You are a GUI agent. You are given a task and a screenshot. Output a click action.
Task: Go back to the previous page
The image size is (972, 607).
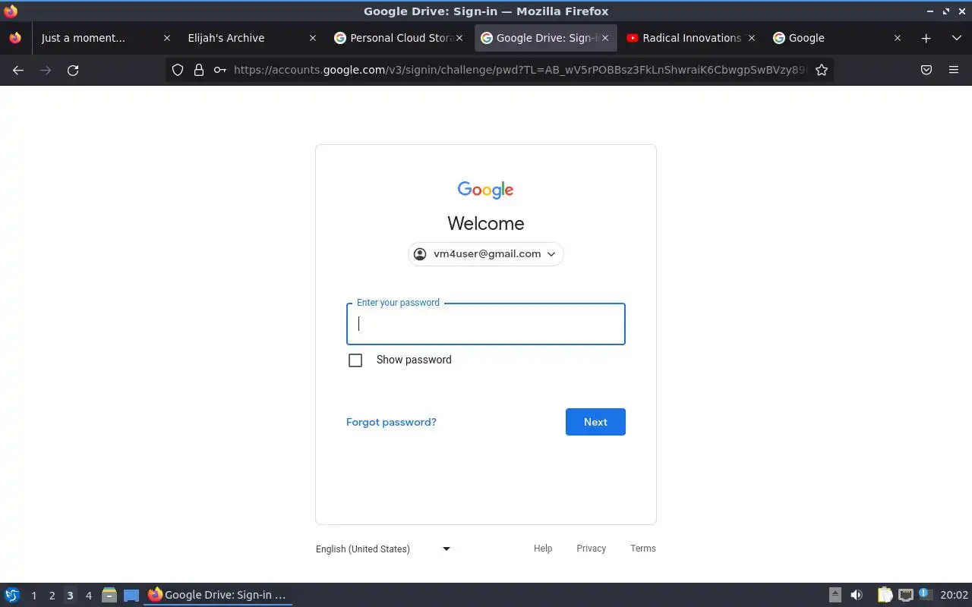18,70
